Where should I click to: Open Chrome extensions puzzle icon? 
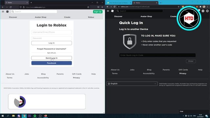(200, 7)
